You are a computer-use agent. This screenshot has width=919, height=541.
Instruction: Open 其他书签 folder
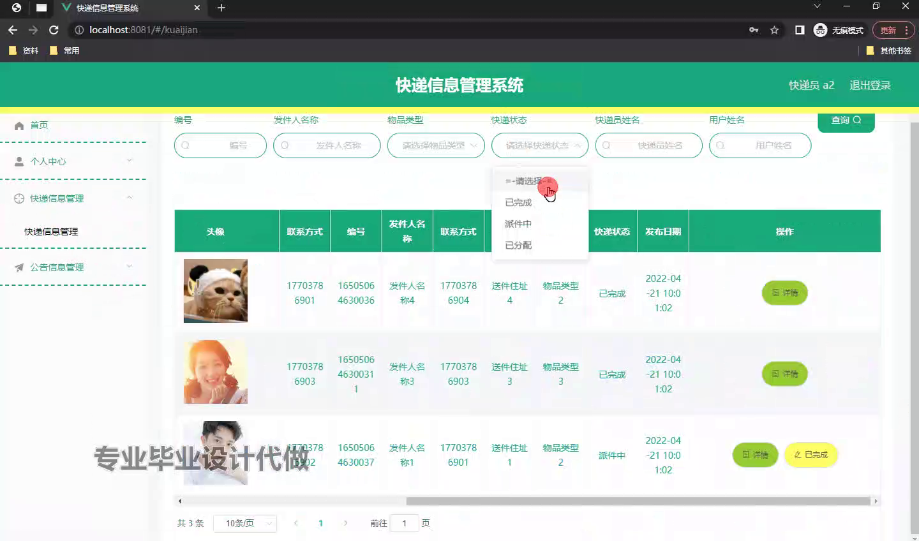(889, 50)
